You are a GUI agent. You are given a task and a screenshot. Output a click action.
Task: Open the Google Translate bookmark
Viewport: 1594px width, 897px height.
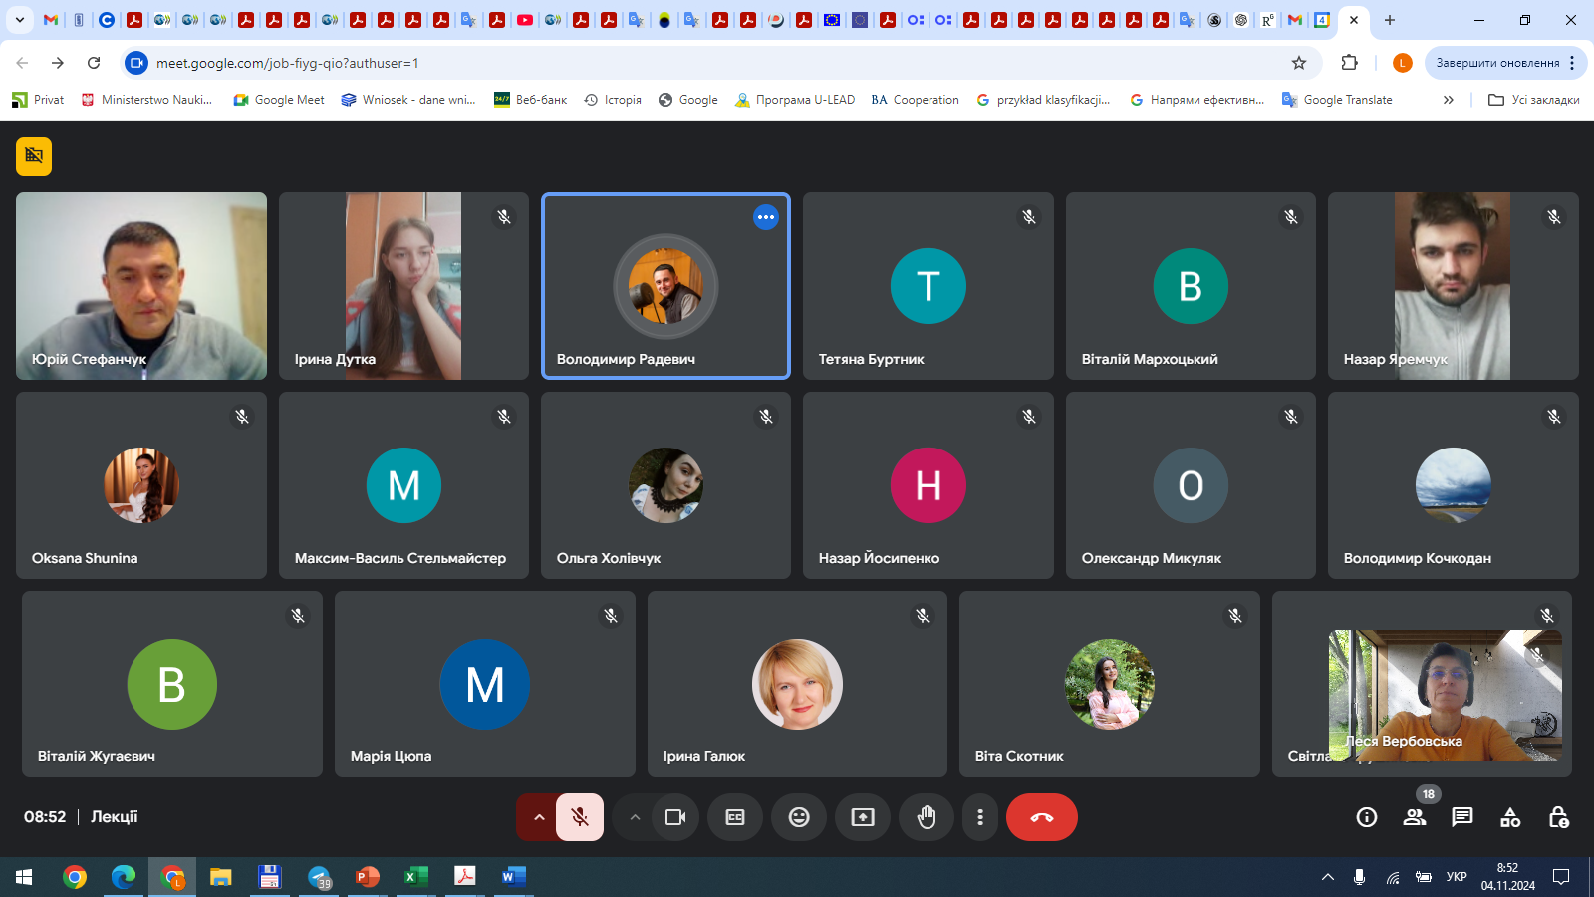1337,100
